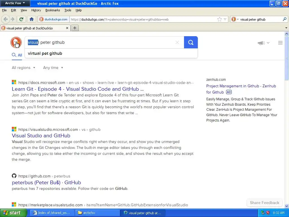
Task: Click the GitHub favicon beside peterbus result
Action: tap(14, 176)
